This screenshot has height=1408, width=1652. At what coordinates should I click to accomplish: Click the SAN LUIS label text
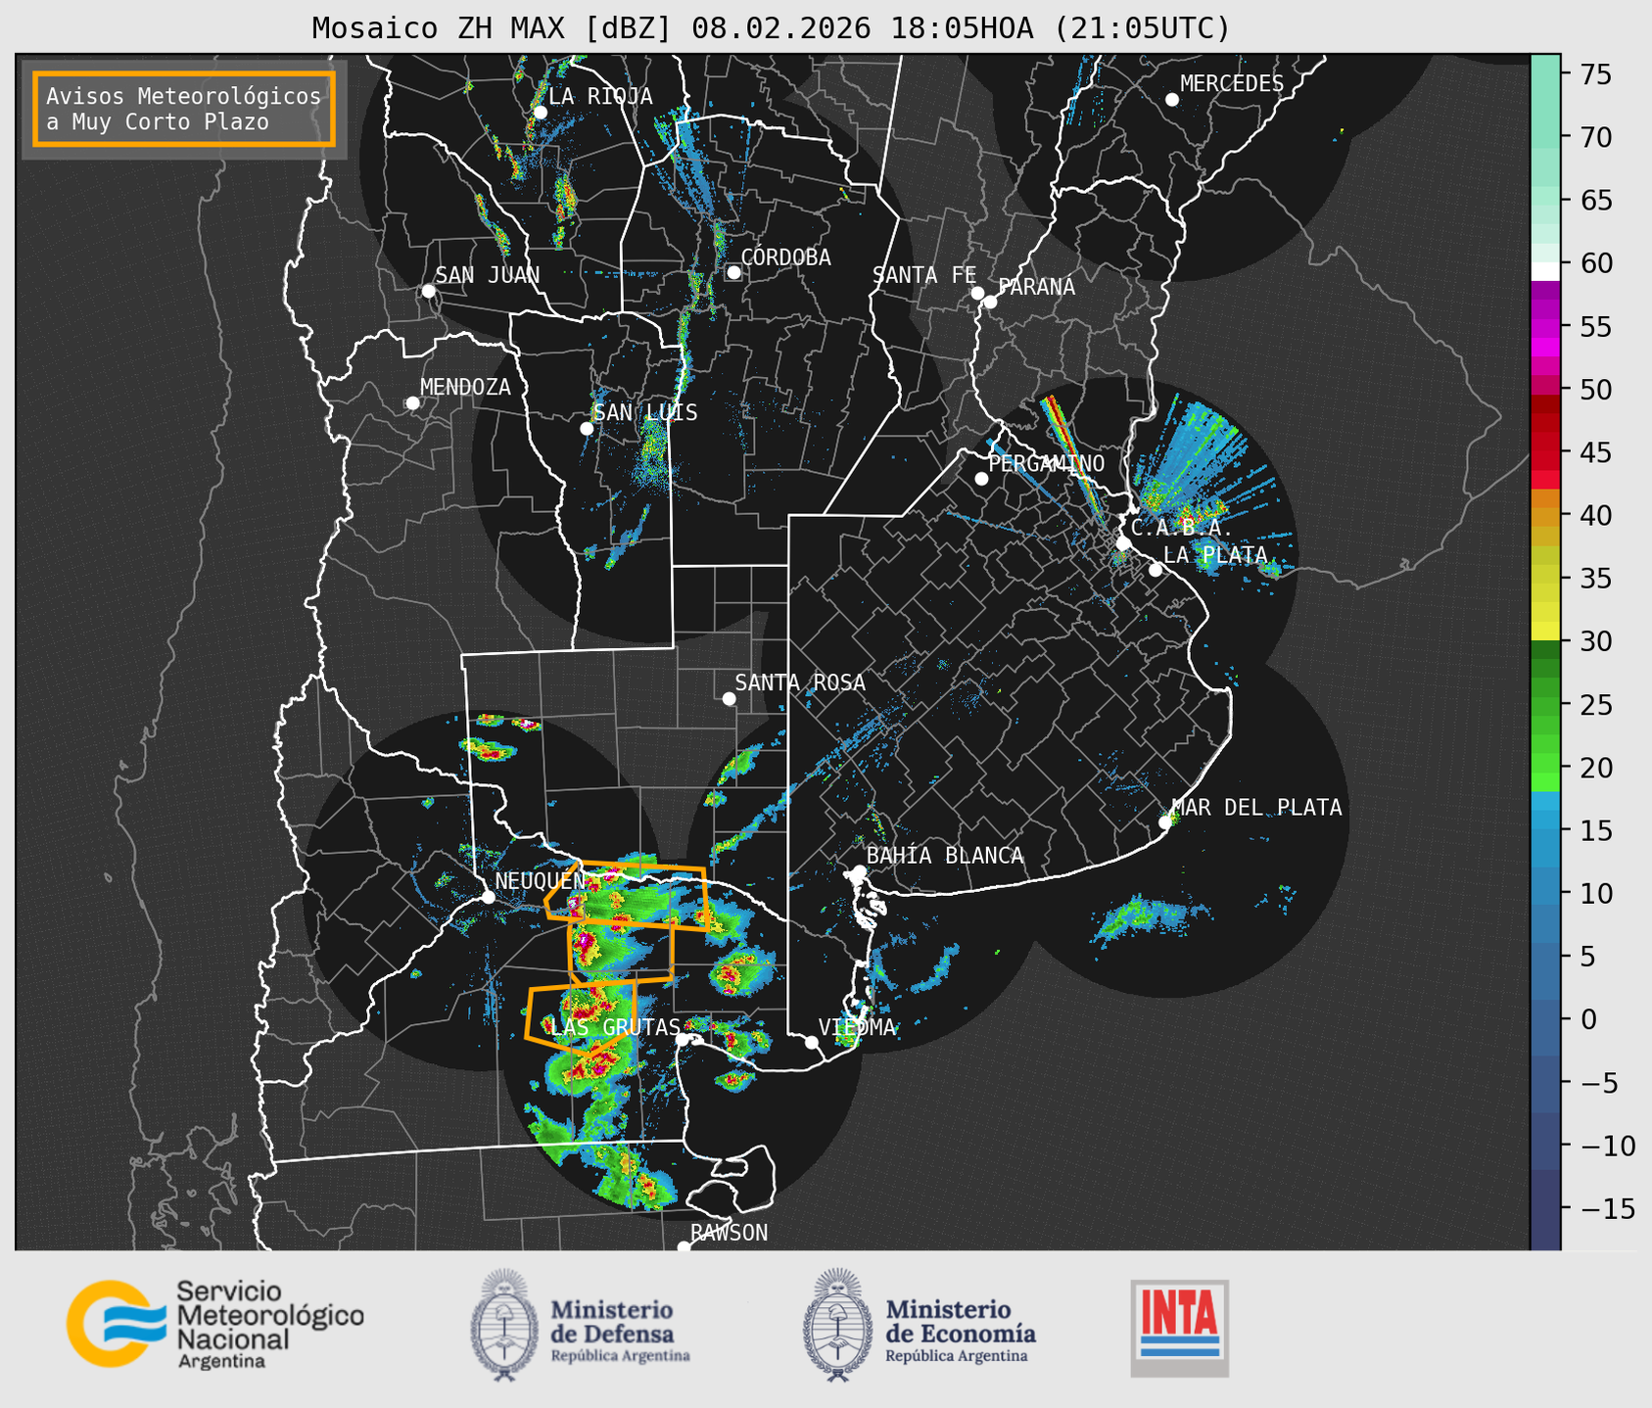click(646, 412)
